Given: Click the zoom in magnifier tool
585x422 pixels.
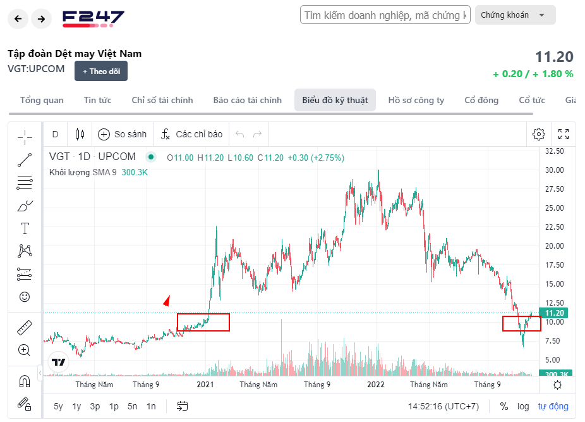Looking at the screenshot, I should point(25,350).
